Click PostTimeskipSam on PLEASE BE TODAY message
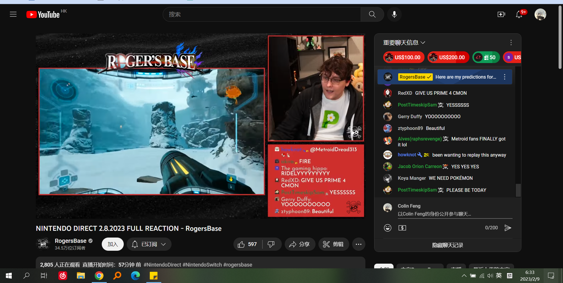563x283 pixels. [417, 190]
